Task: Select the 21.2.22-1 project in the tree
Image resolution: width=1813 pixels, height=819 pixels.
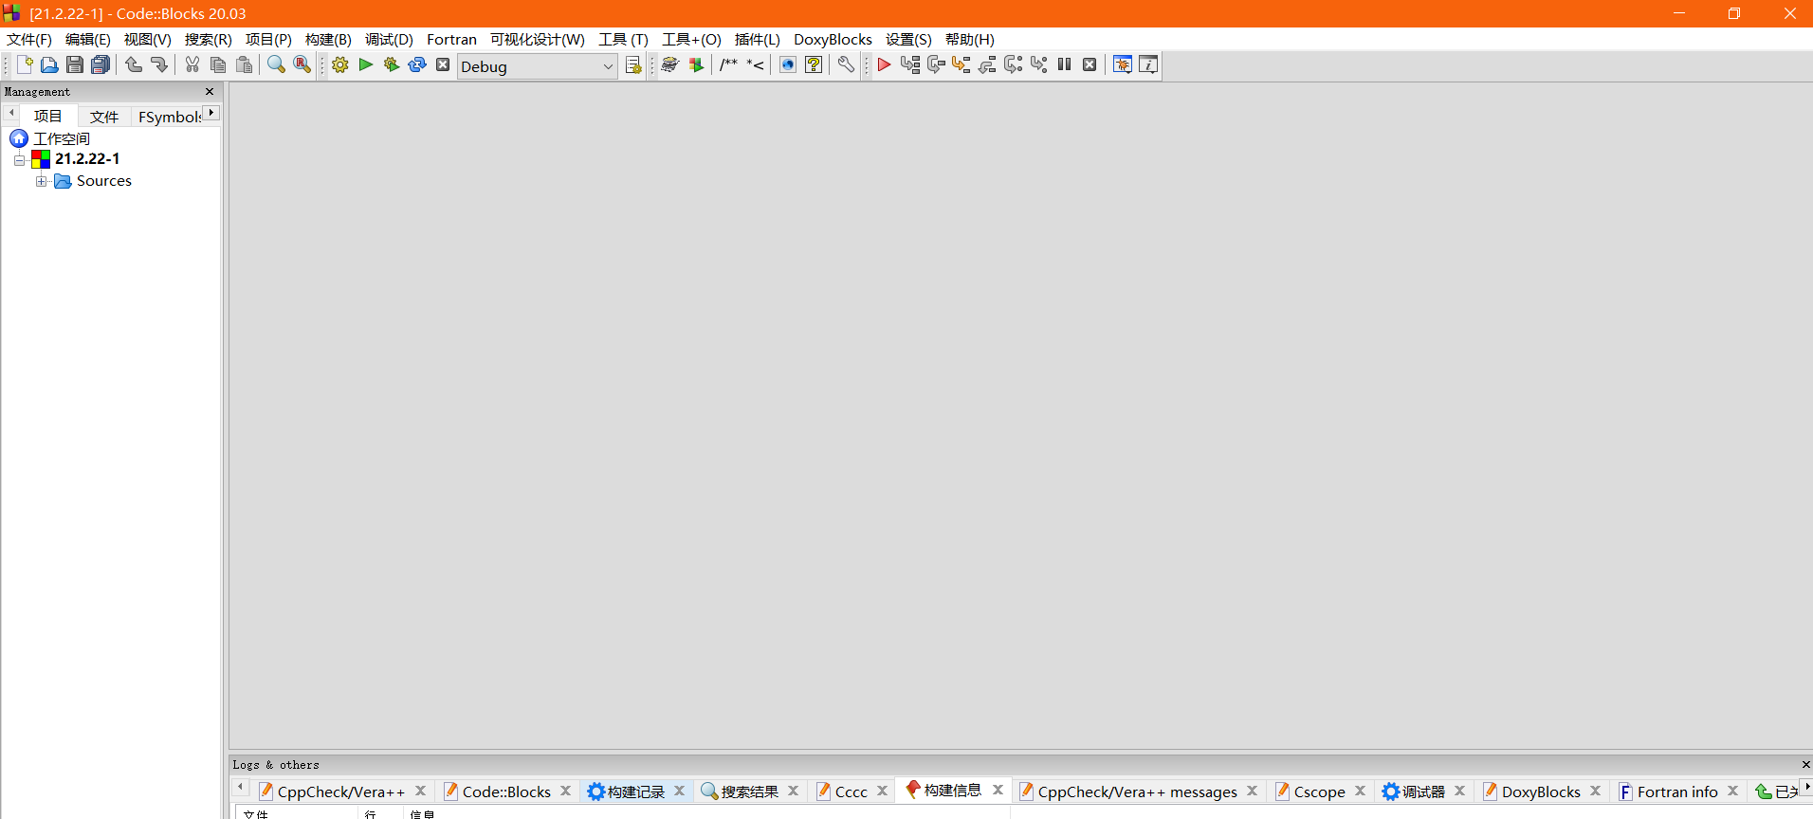Action: pos(86,158)
